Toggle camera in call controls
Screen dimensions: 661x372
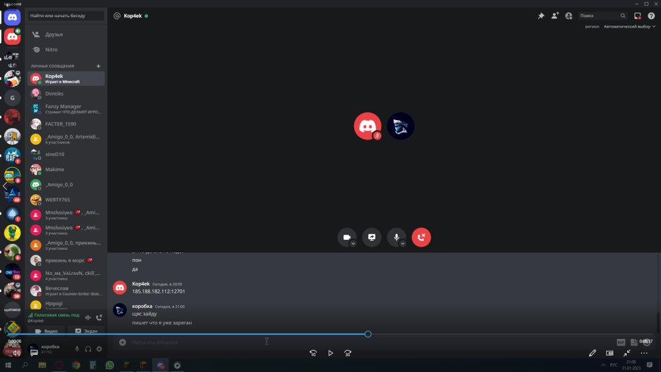[346, 237]
